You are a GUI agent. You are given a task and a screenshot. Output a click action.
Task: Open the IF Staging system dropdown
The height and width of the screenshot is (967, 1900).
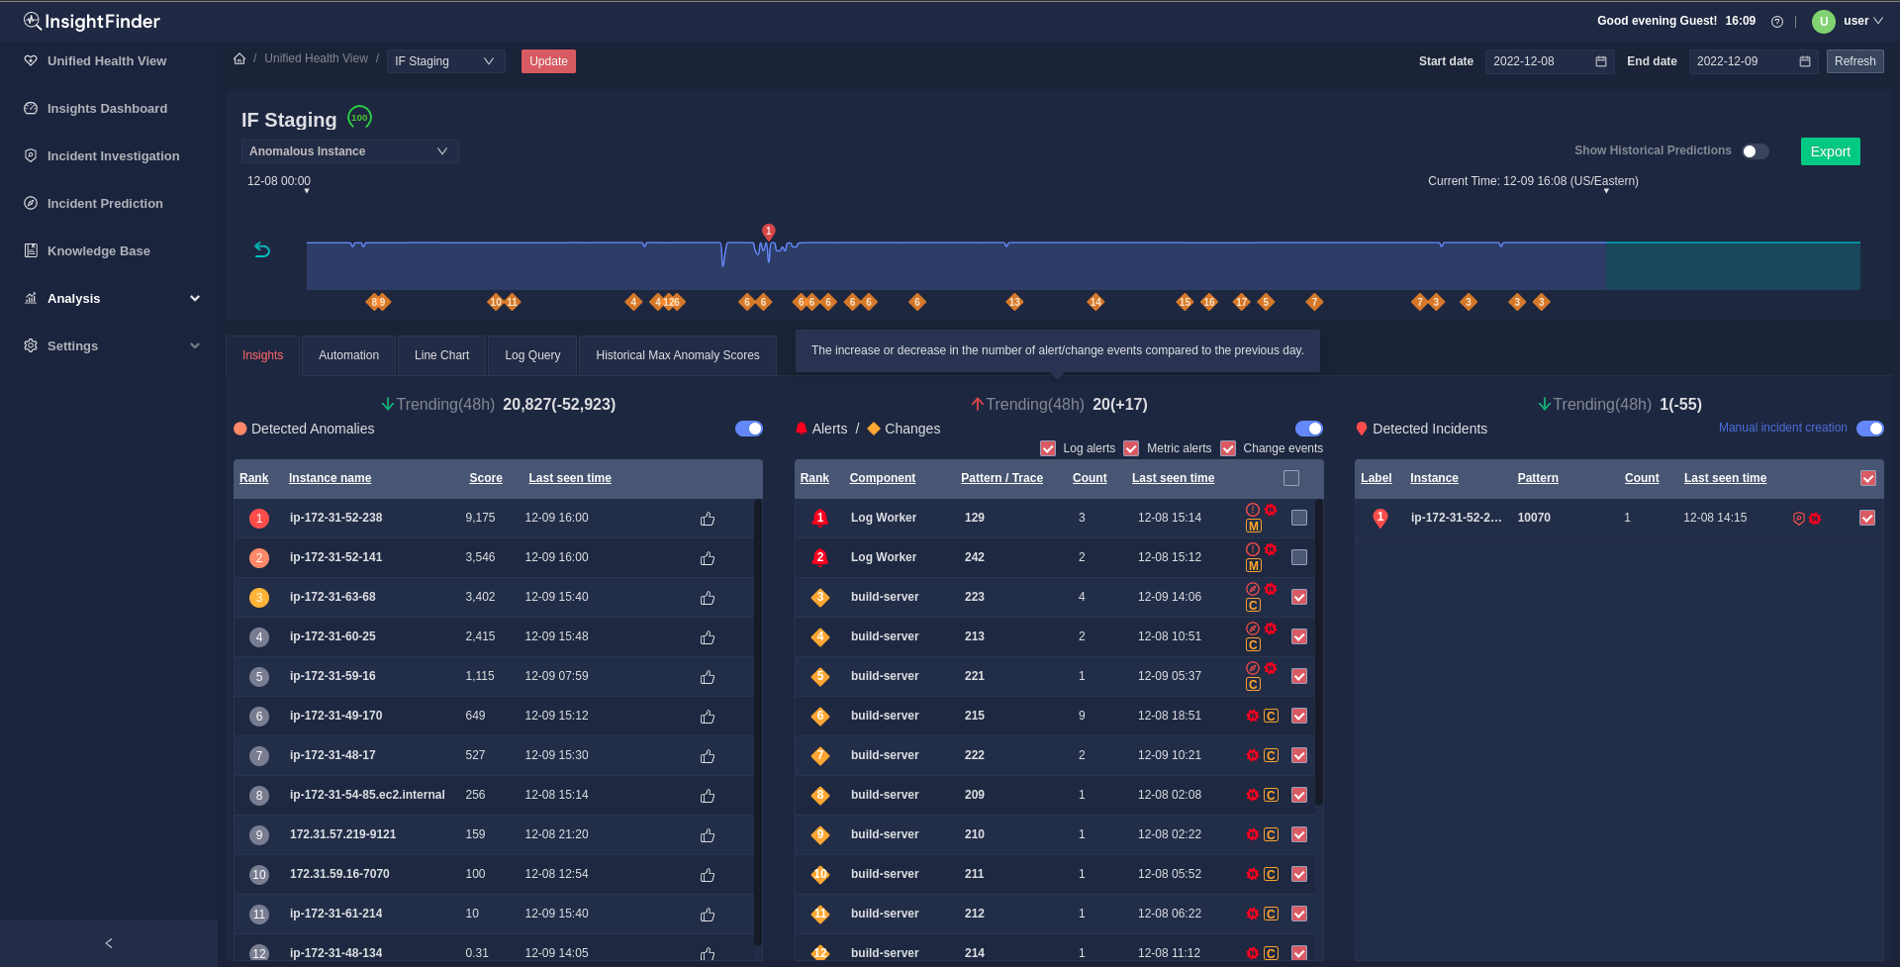pos(445,61)
